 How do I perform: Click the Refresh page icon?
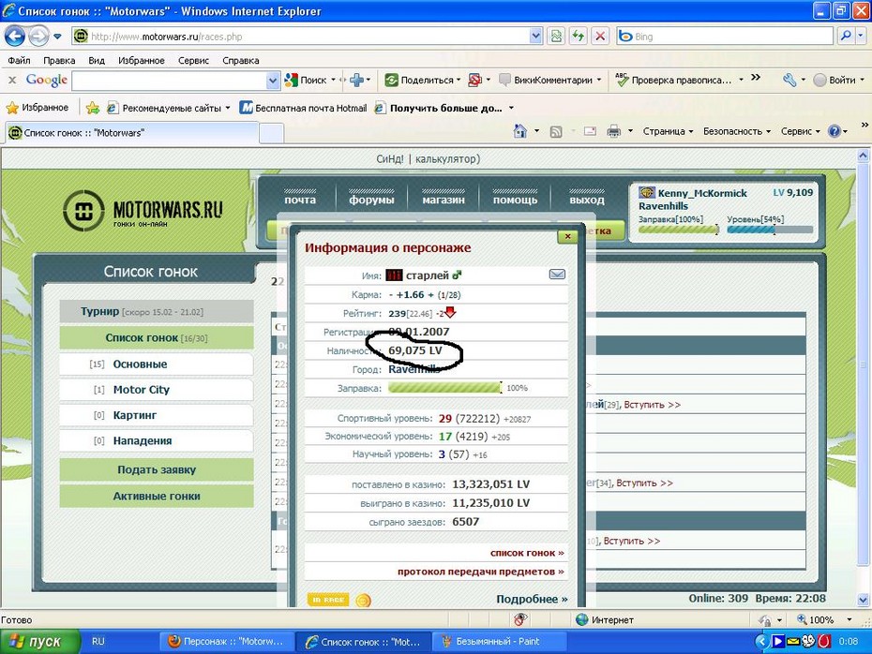click(579, 37)
